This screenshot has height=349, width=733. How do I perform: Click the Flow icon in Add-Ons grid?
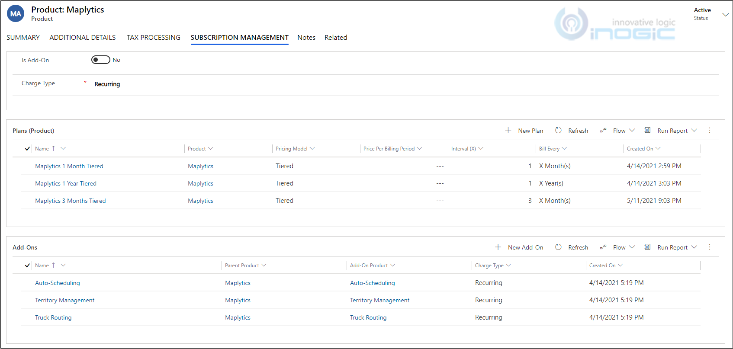[x=603, y=247]
